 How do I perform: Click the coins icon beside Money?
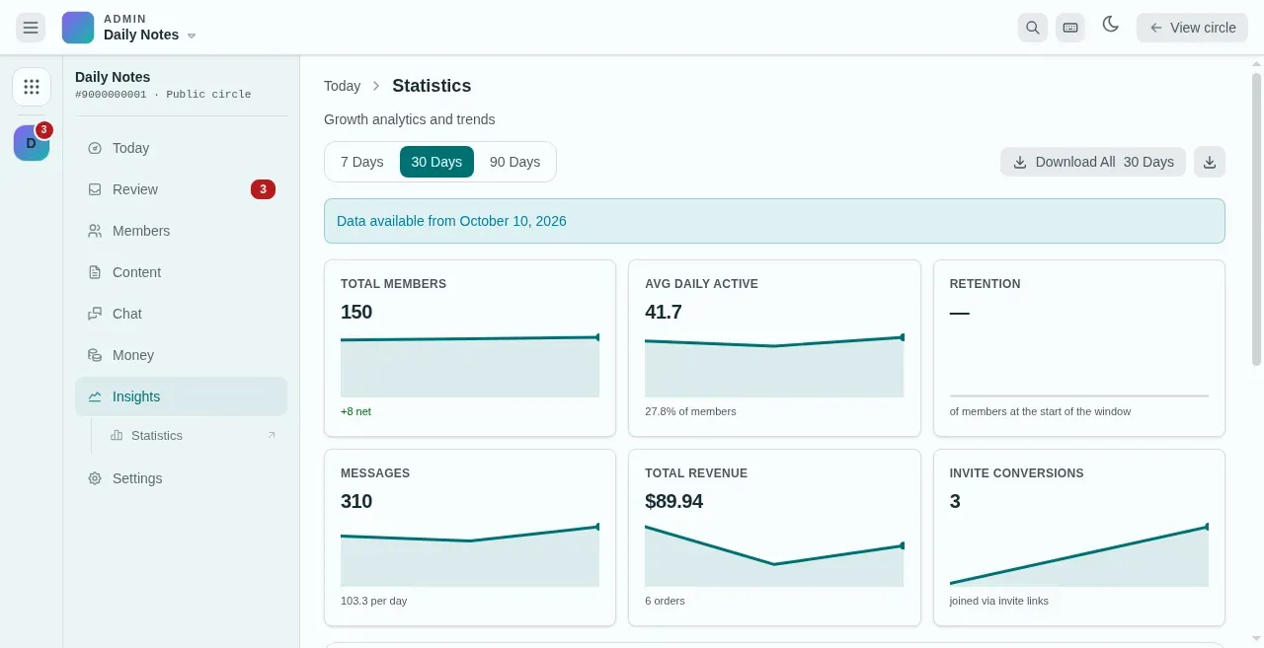[95, 355]
